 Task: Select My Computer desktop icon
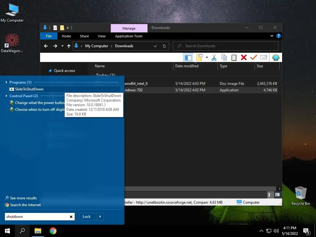[x=12, y=13]
